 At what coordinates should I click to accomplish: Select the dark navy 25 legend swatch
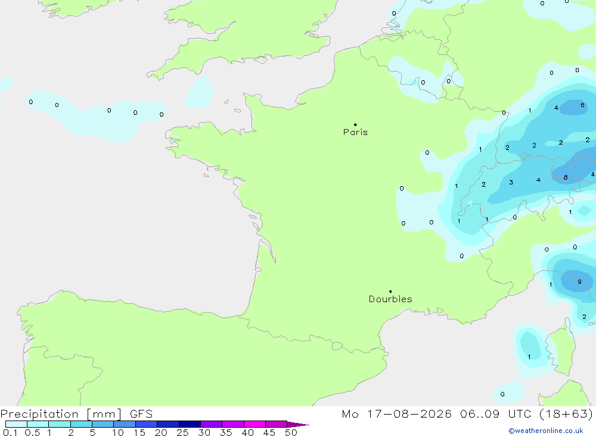pyautogui.click(x=190, y=424)
